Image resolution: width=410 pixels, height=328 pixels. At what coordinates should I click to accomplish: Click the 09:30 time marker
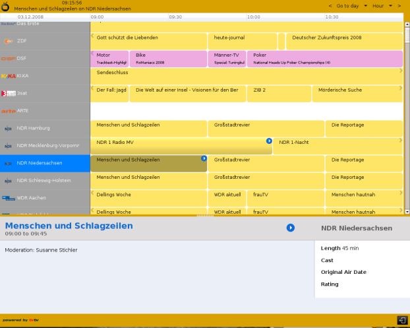[175, 16]
